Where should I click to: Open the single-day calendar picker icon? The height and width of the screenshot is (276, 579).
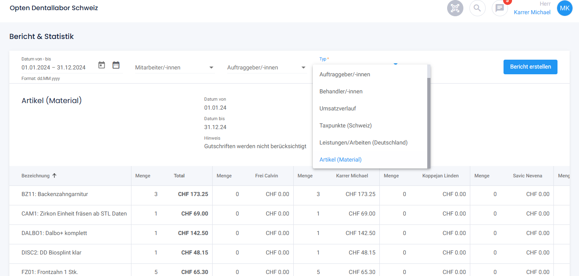coord(101,65)
